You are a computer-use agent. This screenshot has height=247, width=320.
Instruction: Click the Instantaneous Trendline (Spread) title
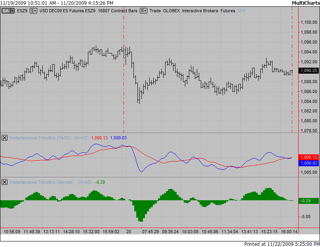click(x=42, y=182)
